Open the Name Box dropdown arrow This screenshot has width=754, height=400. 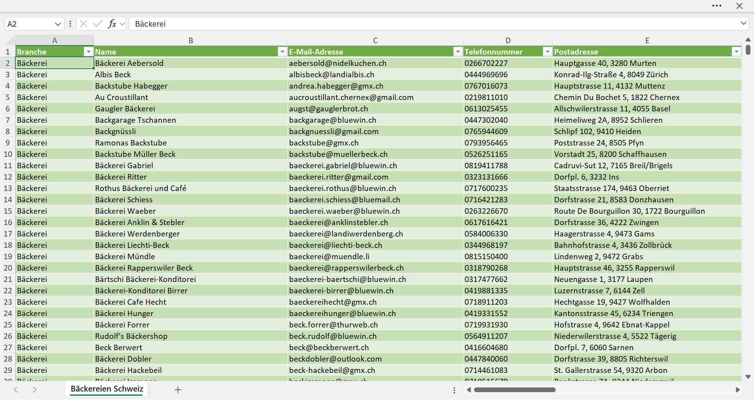coord(58,24)
